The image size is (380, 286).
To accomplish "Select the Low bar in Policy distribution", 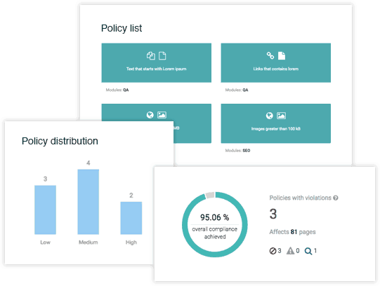I will click(46, 210).
